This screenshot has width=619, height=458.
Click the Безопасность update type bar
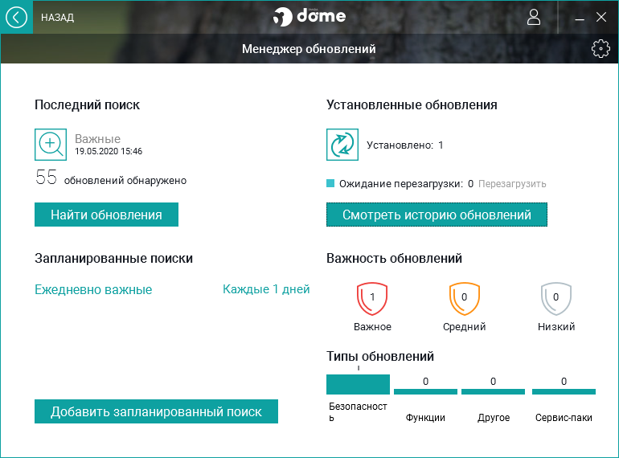(x=358, y=384)
